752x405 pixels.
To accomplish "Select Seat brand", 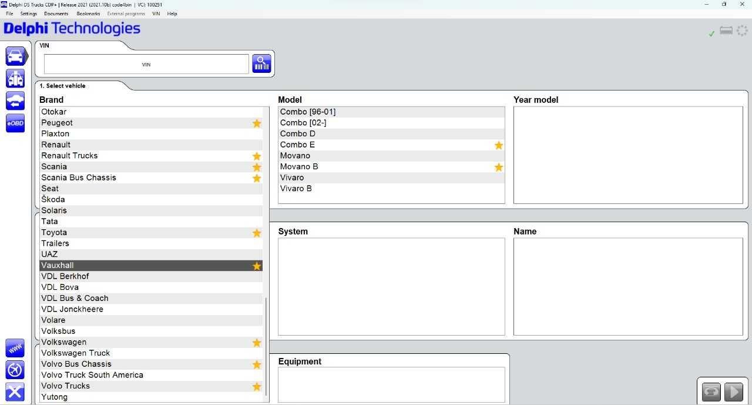I will click(151, 189).
